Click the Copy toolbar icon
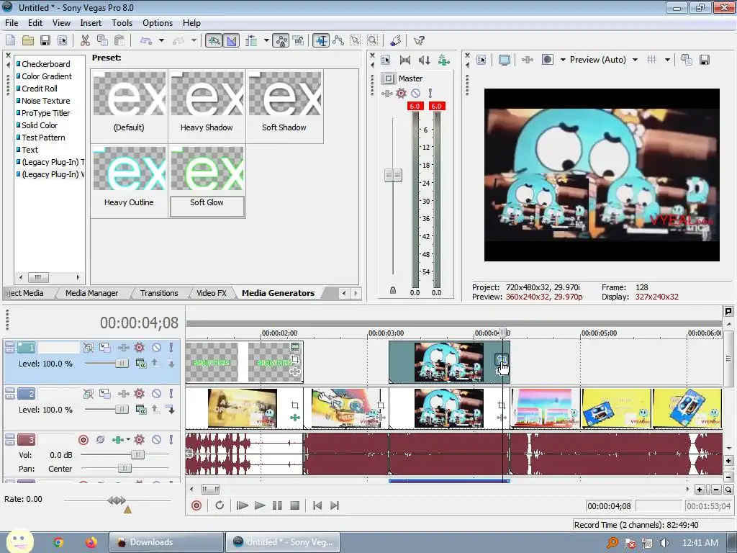This screenshot has height=553, width=737. coord(102,40)
